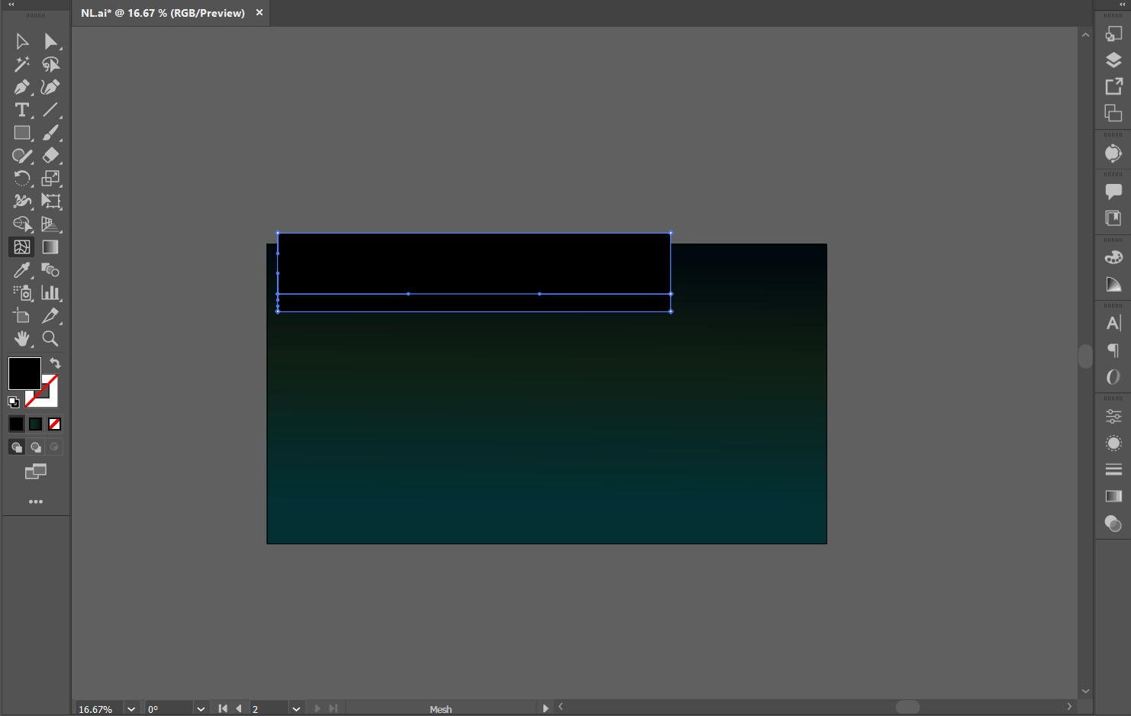Image resolution: width=1131 pixels, height=716 pixels.
Task: Close the NL.ai document tab
Action: click(x=259, y=12)
